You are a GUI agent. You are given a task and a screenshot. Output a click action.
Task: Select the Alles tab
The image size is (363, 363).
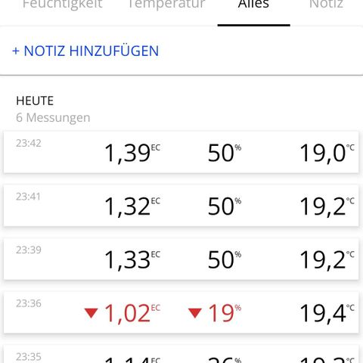[x=253, y=5]
